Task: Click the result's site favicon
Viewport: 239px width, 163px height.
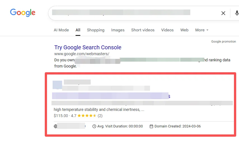Action: point(57,85)
